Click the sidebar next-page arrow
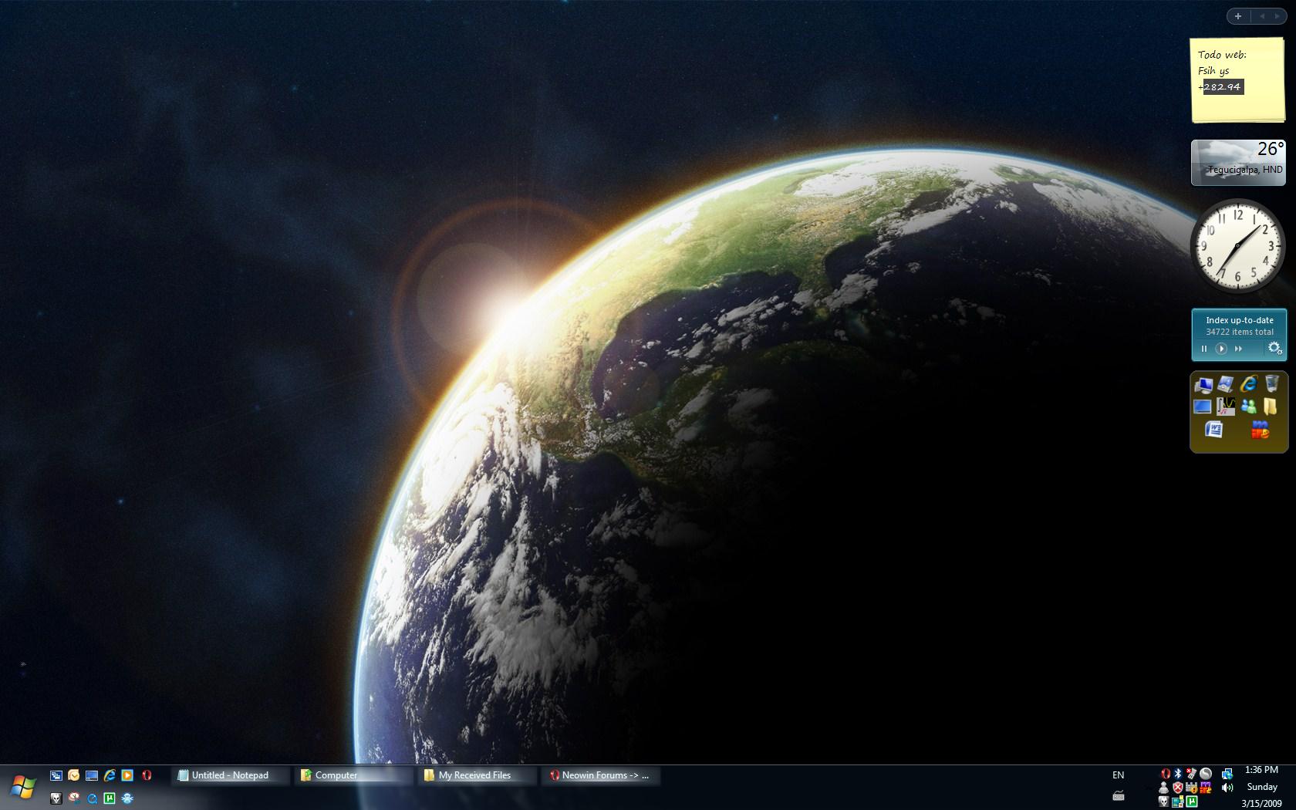This screenshot has width=1296, height=810. point(1278,16)
